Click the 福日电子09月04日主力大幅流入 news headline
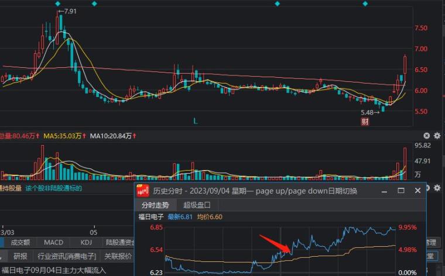445x276 pixels. pos(54,270)
